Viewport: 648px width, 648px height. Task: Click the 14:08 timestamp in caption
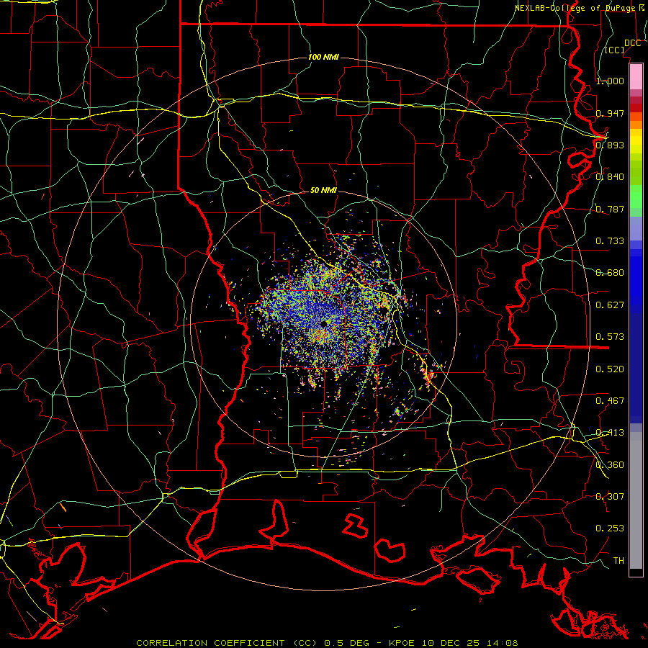[502, 643]
